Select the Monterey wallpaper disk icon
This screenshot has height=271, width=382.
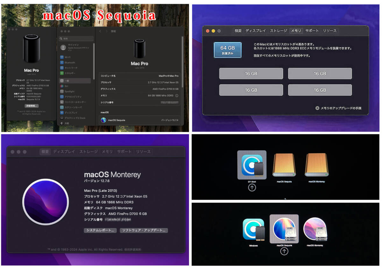click(x=315, y=229)
